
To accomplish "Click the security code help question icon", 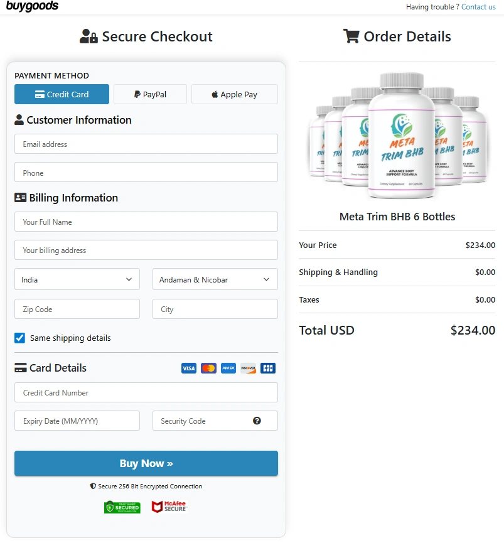I will click(257, 421).
